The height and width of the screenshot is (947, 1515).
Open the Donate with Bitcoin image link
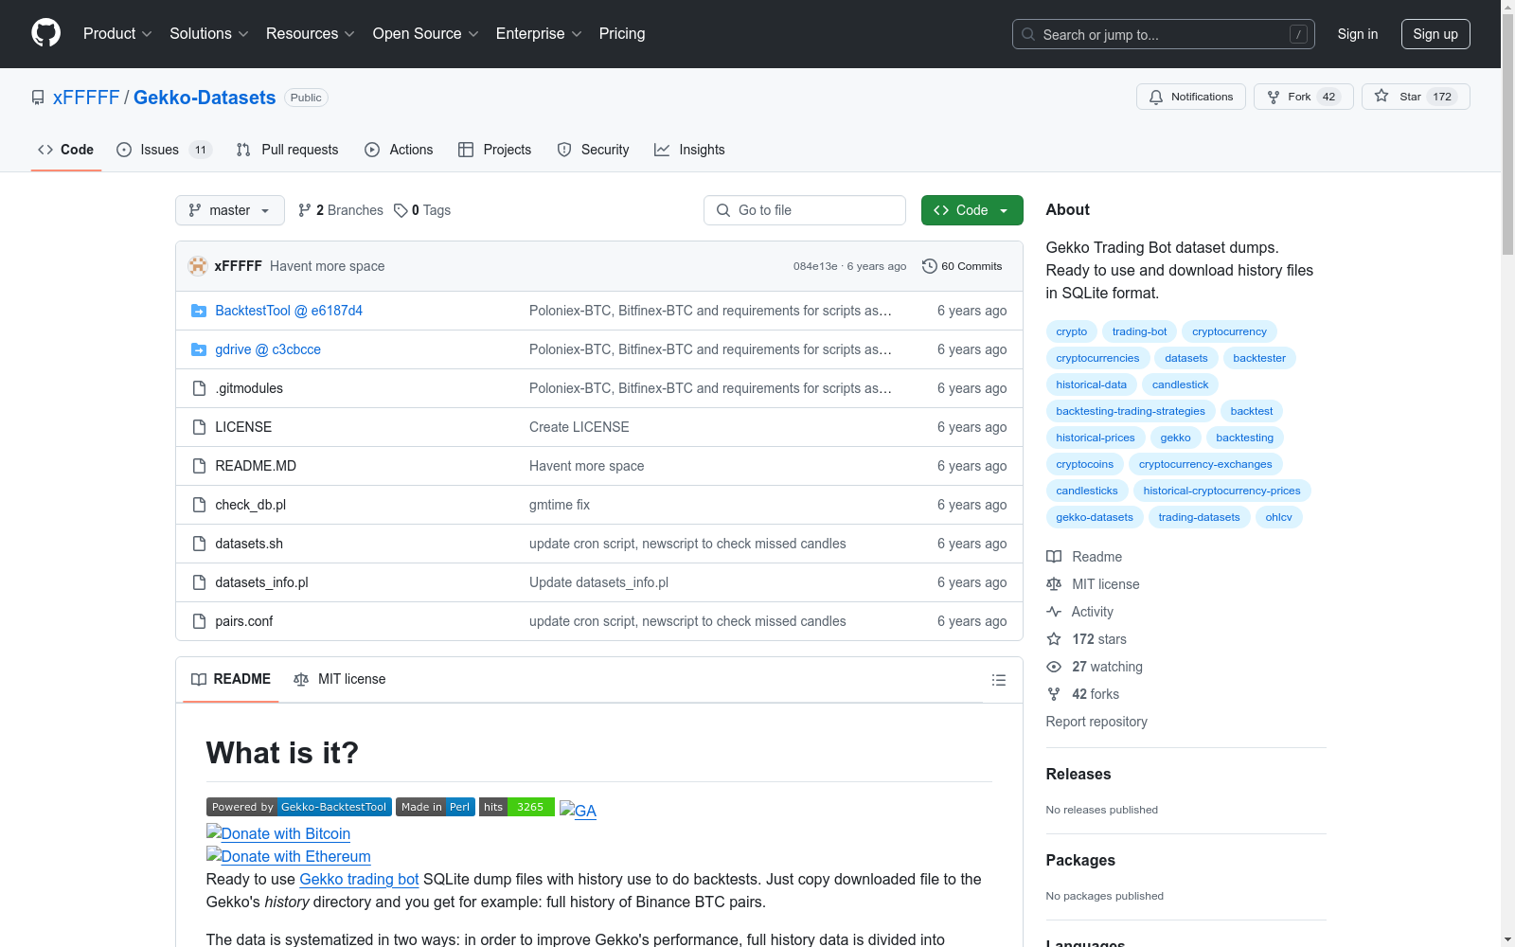(278, 833)
